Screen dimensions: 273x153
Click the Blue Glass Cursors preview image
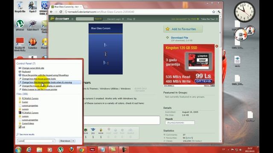pos(105,49)
